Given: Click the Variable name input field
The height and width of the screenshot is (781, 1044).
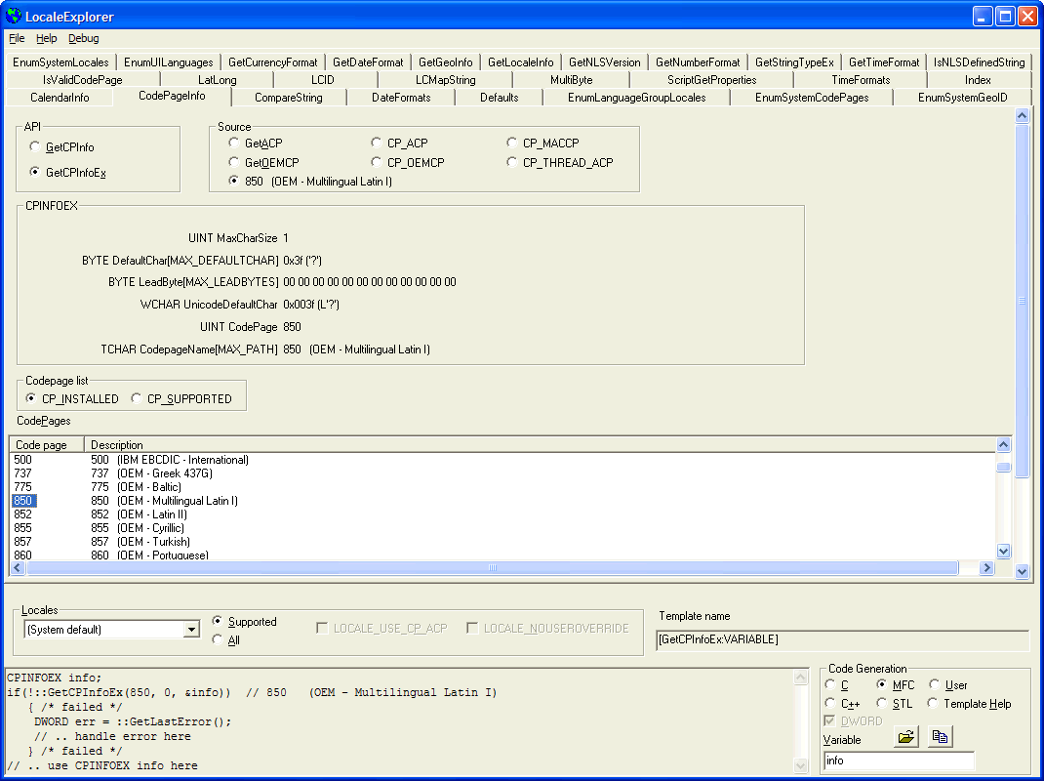Looking at the screenshot, I should pos(899,760).
